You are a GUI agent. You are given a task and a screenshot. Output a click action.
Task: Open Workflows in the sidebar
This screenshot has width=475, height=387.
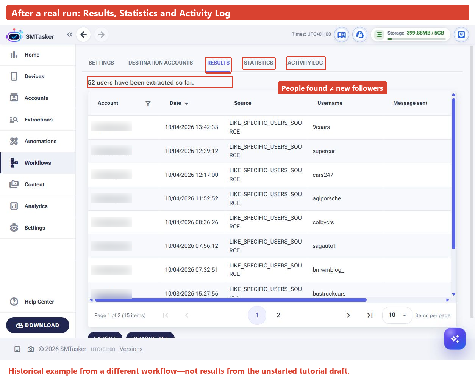(37, 163)
